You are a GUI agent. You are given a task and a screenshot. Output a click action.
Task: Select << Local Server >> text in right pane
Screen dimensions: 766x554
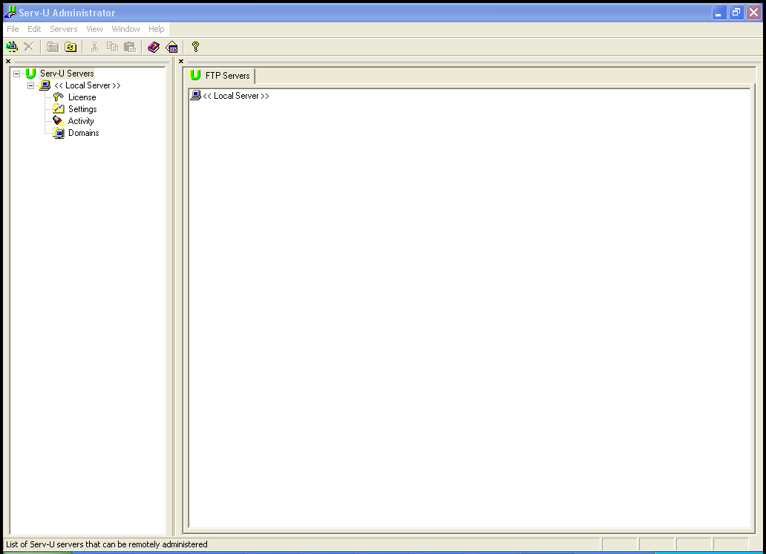(x=236, y=96)
